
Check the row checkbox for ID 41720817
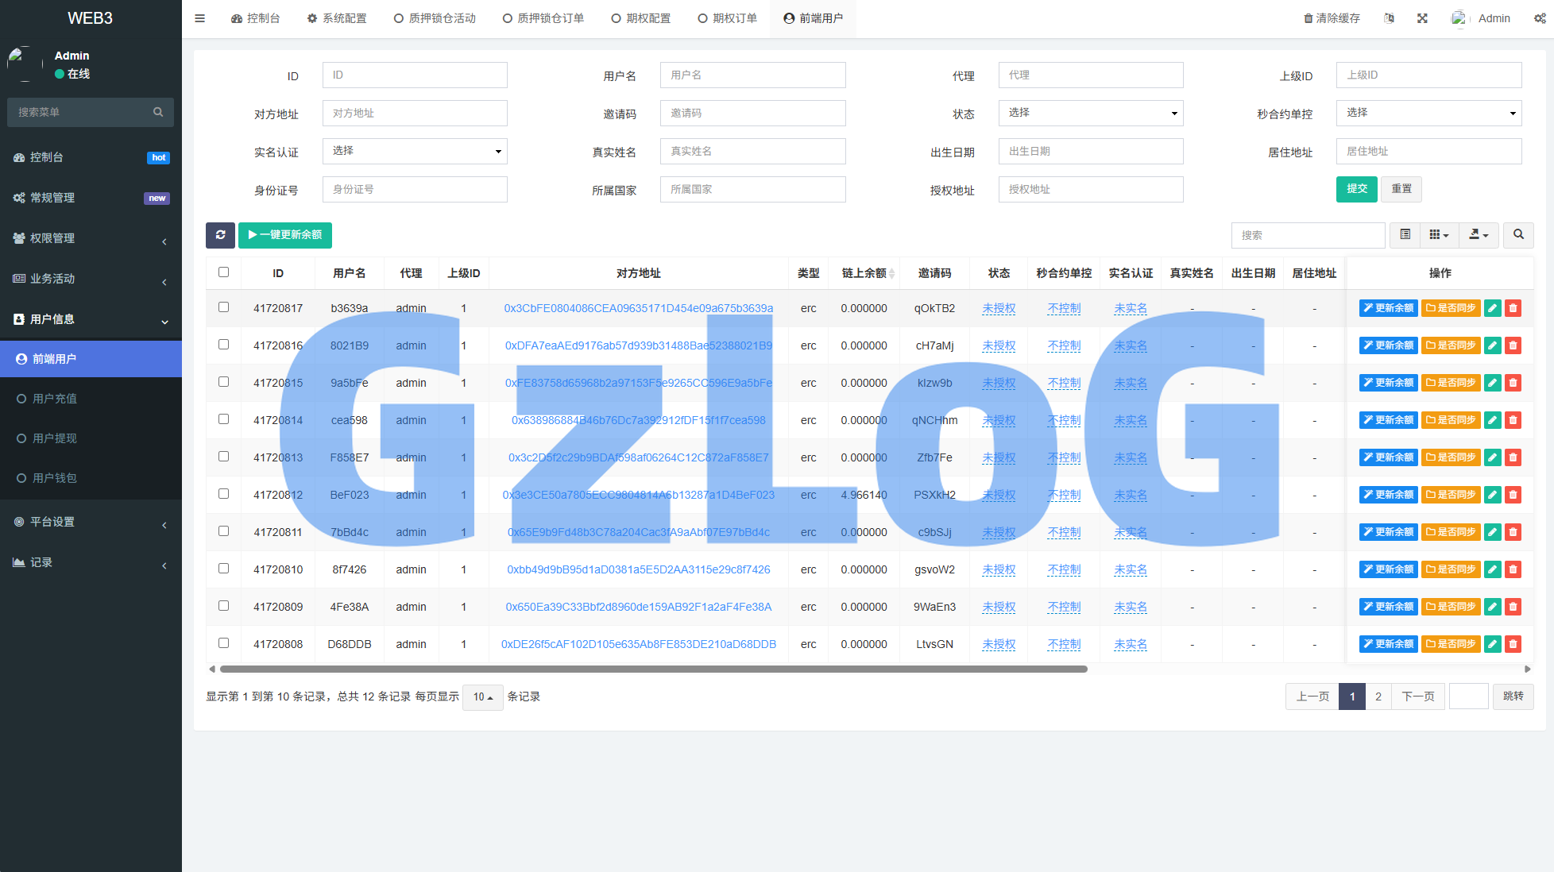click(223, 307)
